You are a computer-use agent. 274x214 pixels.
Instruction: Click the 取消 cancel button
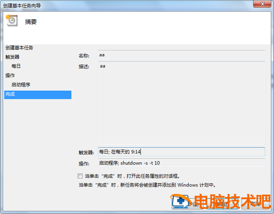click(255, 204)
